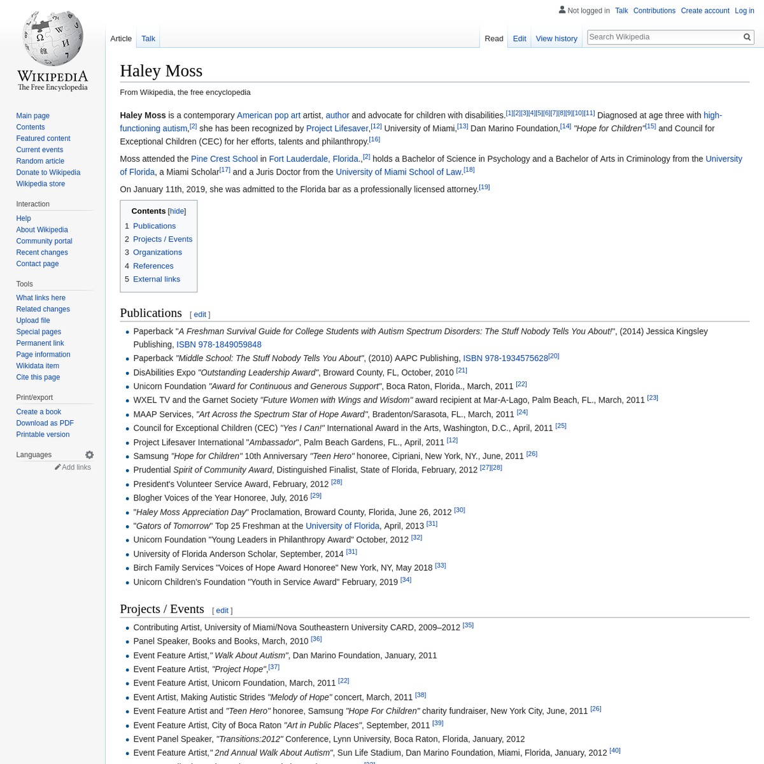Viewport: 764px width, 764px height.
Task: Click inside the Search Wikipedia field
Action: [x=662, y=36]
